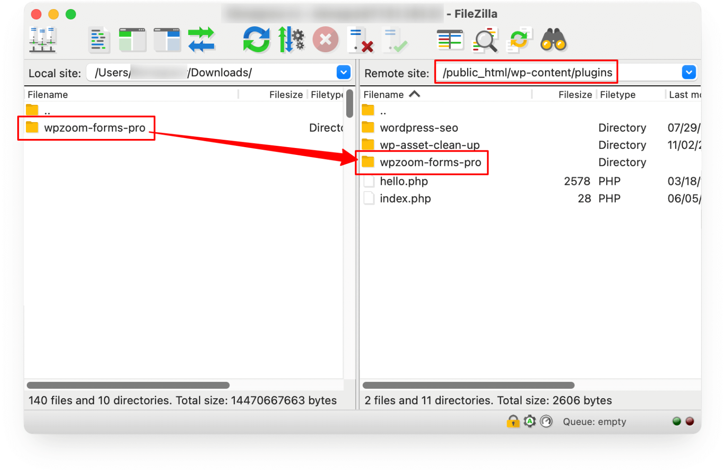Toggle local directory tree display
This screenshot has width=727, height=470.
click(x=133, y=40)
